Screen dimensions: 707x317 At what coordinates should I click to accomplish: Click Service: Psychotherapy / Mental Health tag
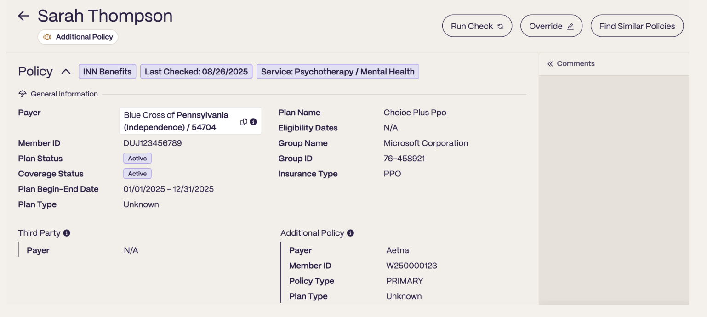pos(338,72)
